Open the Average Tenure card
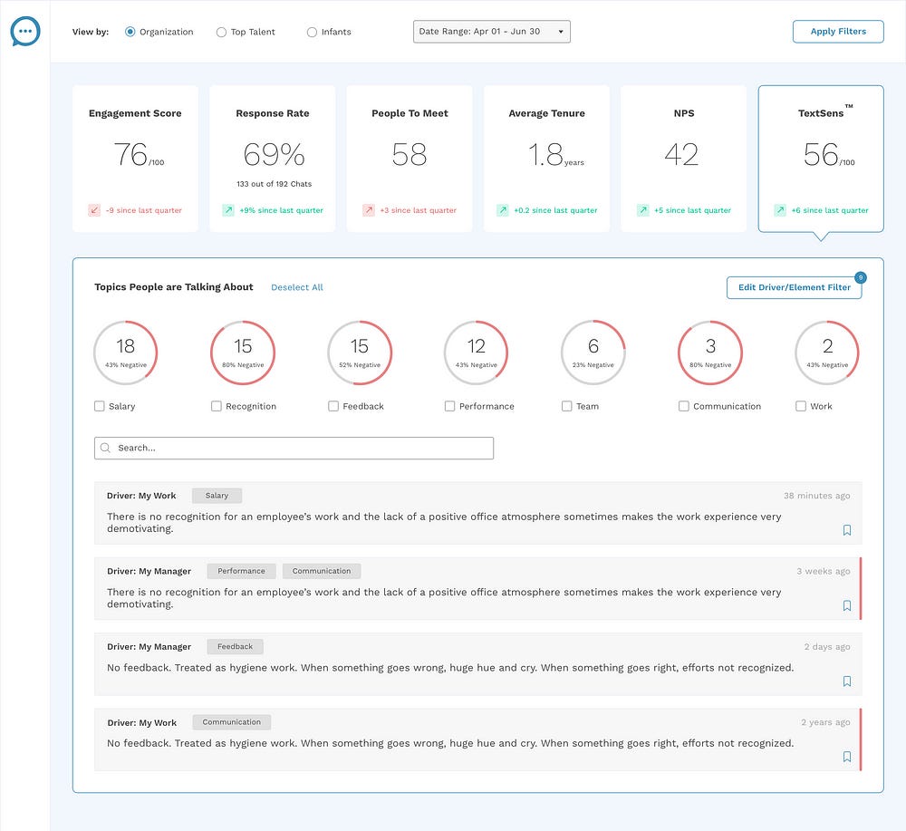 coord(546,159)
